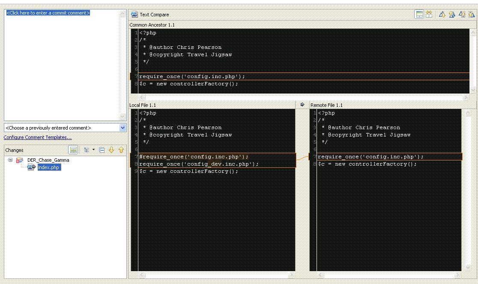478x284 pixels.
Task: Click the Local File 1.1 pane label
Action: coord(142,105)
